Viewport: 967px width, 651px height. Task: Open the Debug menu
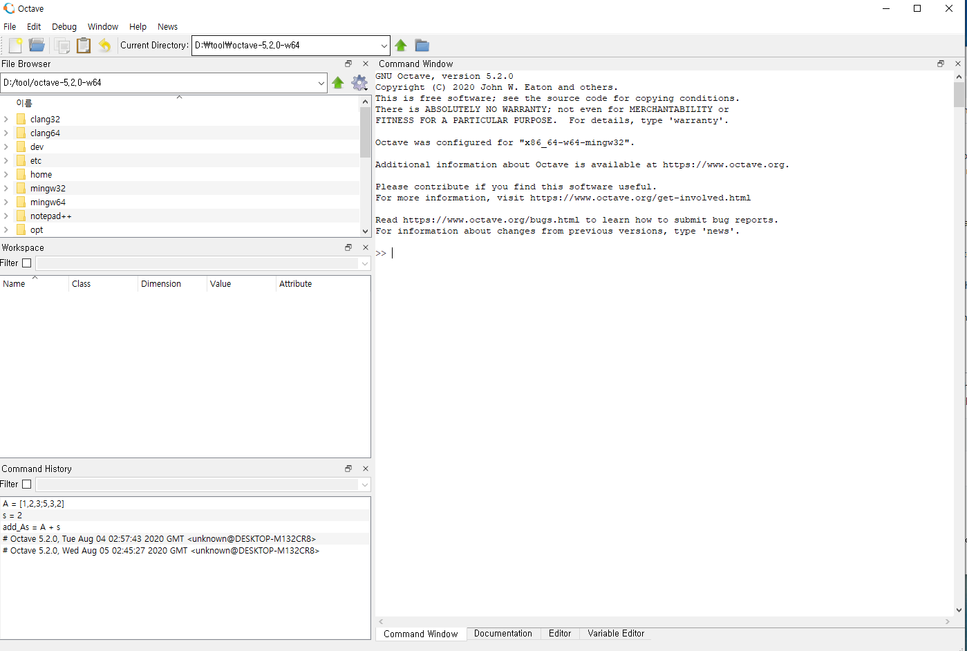64,26
